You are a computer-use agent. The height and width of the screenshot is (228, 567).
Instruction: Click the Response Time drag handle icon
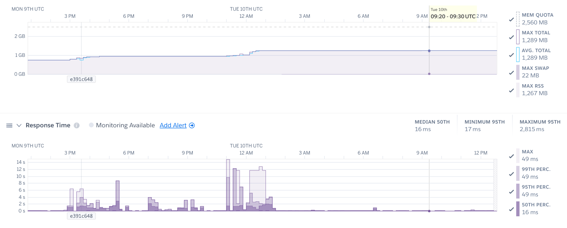click(x=9, y=125)
